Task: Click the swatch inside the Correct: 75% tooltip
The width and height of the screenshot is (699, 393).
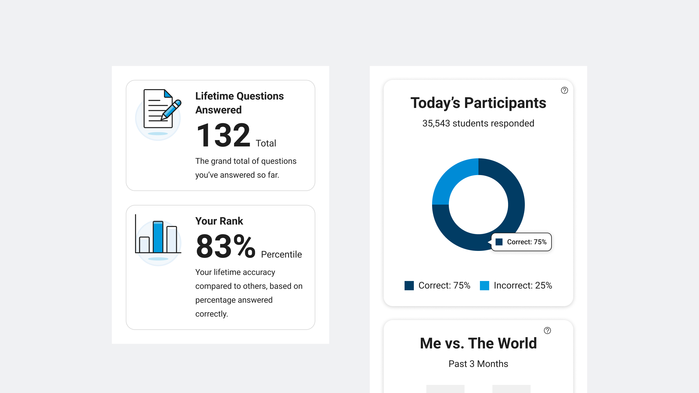Action: point(499,242)
